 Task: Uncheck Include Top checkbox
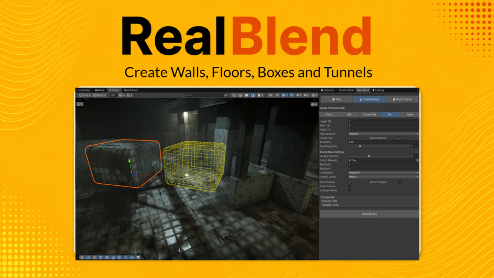pyautogui.click(x=350, y=138)
